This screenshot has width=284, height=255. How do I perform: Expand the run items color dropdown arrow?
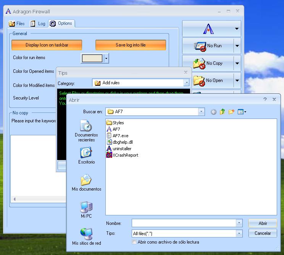(106, 58)
